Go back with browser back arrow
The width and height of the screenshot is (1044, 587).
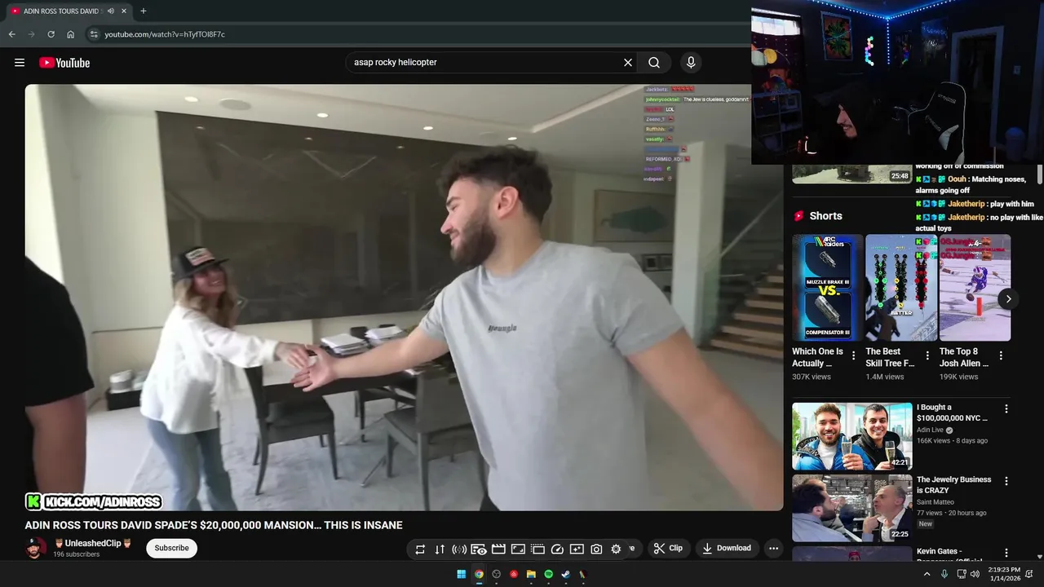point(11,34)
